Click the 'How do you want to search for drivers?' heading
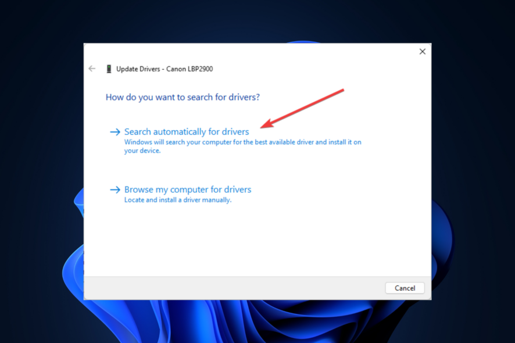This screenshot has height=343, width=515. pyautogui.click(x=183, y=97)
